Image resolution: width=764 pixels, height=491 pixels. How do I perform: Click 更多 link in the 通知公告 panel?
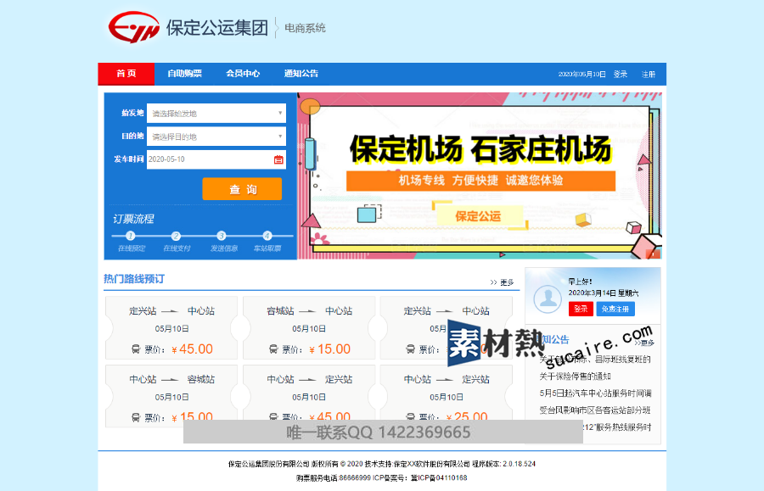pyautogui.click(x=644, y=343)
